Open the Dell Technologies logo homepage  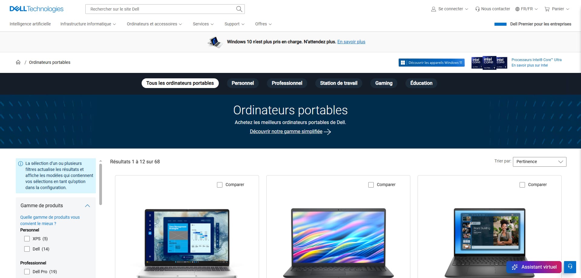coord(37,9)
